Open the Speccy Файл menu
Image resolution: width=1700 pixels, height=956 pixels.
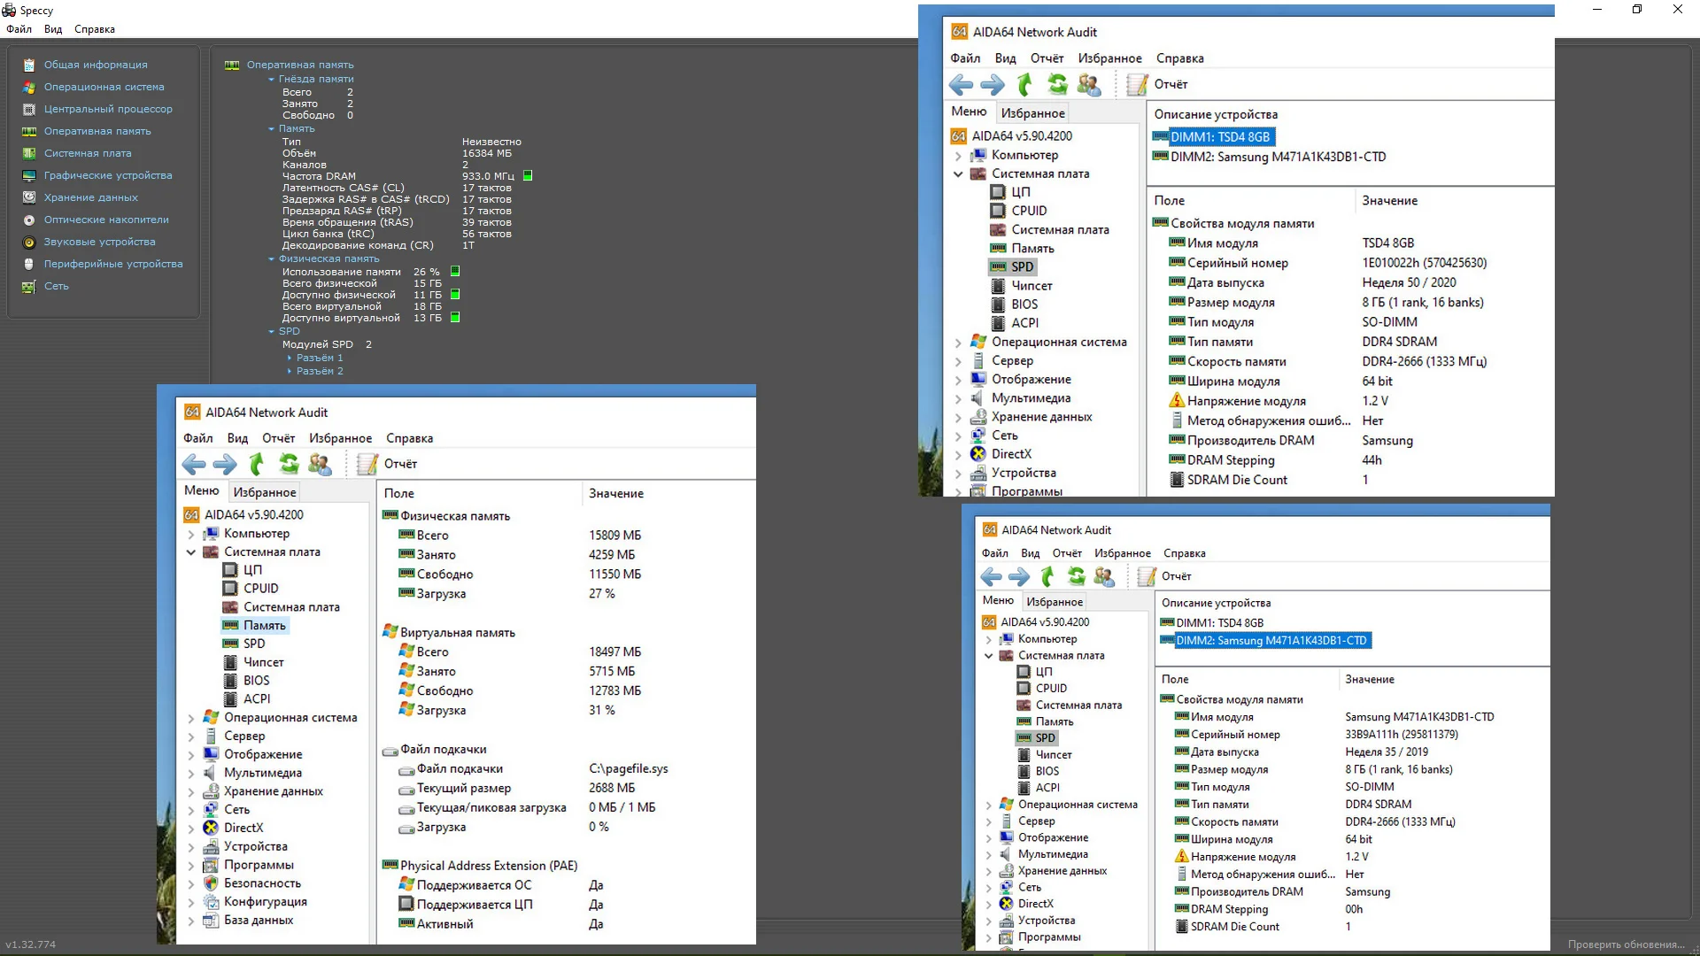[19, 29]
